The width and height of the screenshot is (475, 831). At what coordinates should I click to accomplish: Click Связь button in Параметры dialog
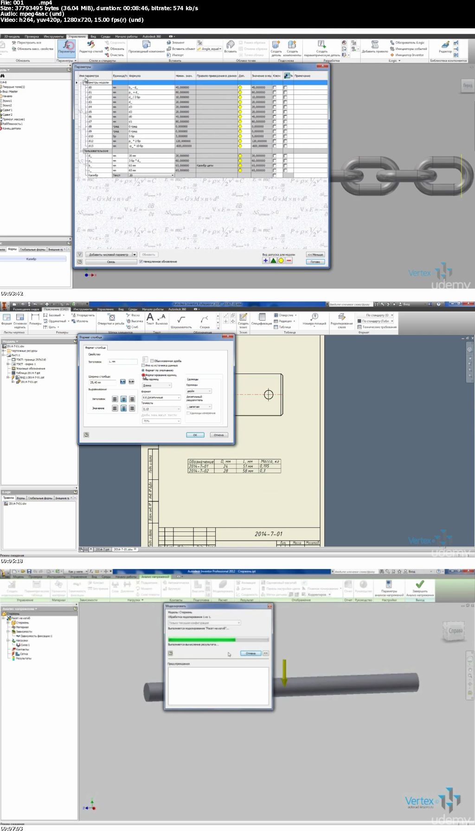tap(111, 262)
